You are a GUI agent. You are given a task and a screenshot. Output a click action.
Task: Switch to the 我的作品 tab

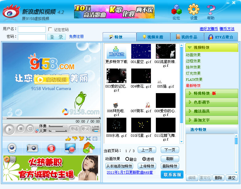click(x=187, y=37)
